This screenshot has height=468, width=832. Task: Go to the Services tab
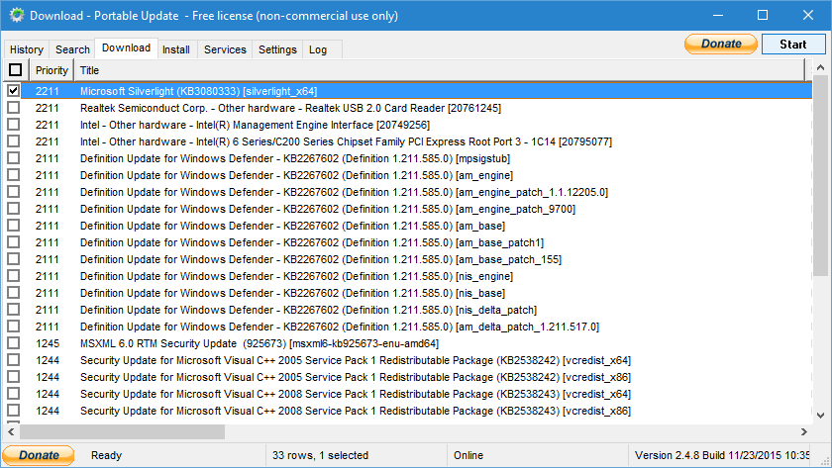(x=225, y=49)
